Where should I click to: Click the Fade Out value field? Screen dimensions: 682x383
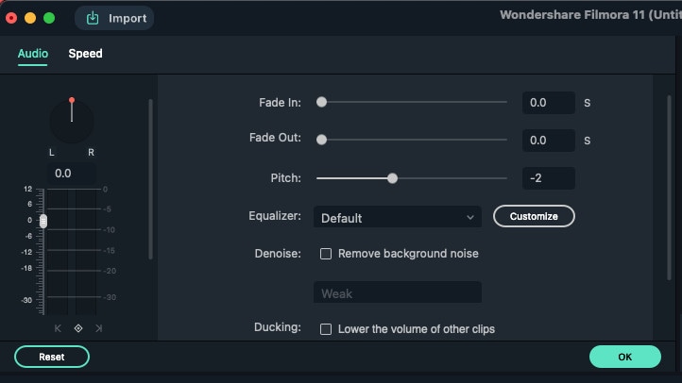tap(548, 141)
